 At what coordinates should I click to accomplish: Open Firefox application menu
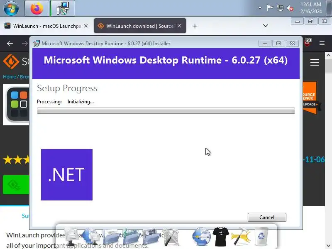322,43
